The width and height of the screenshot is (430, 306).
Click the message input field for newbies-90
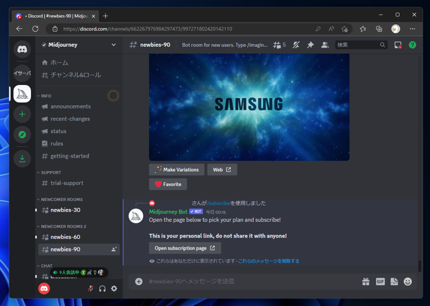pos(252,281)
